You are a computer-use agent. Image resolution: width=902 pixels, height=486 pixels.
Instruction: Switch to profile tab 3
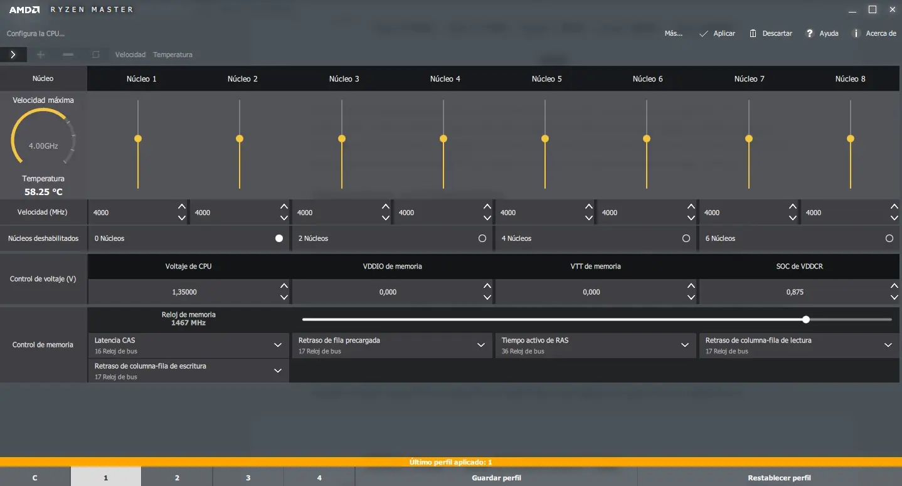[x=248, y=477]
